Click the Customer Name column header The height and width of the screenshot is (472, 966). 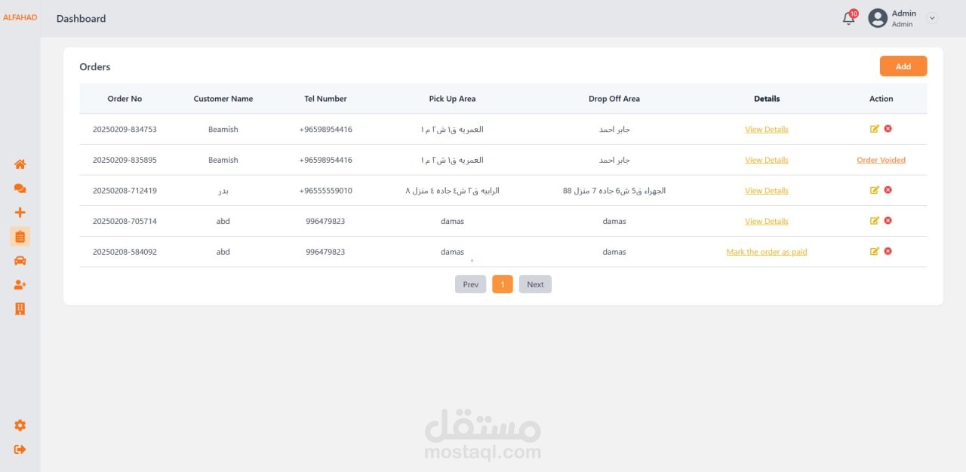tap(223, 99)
